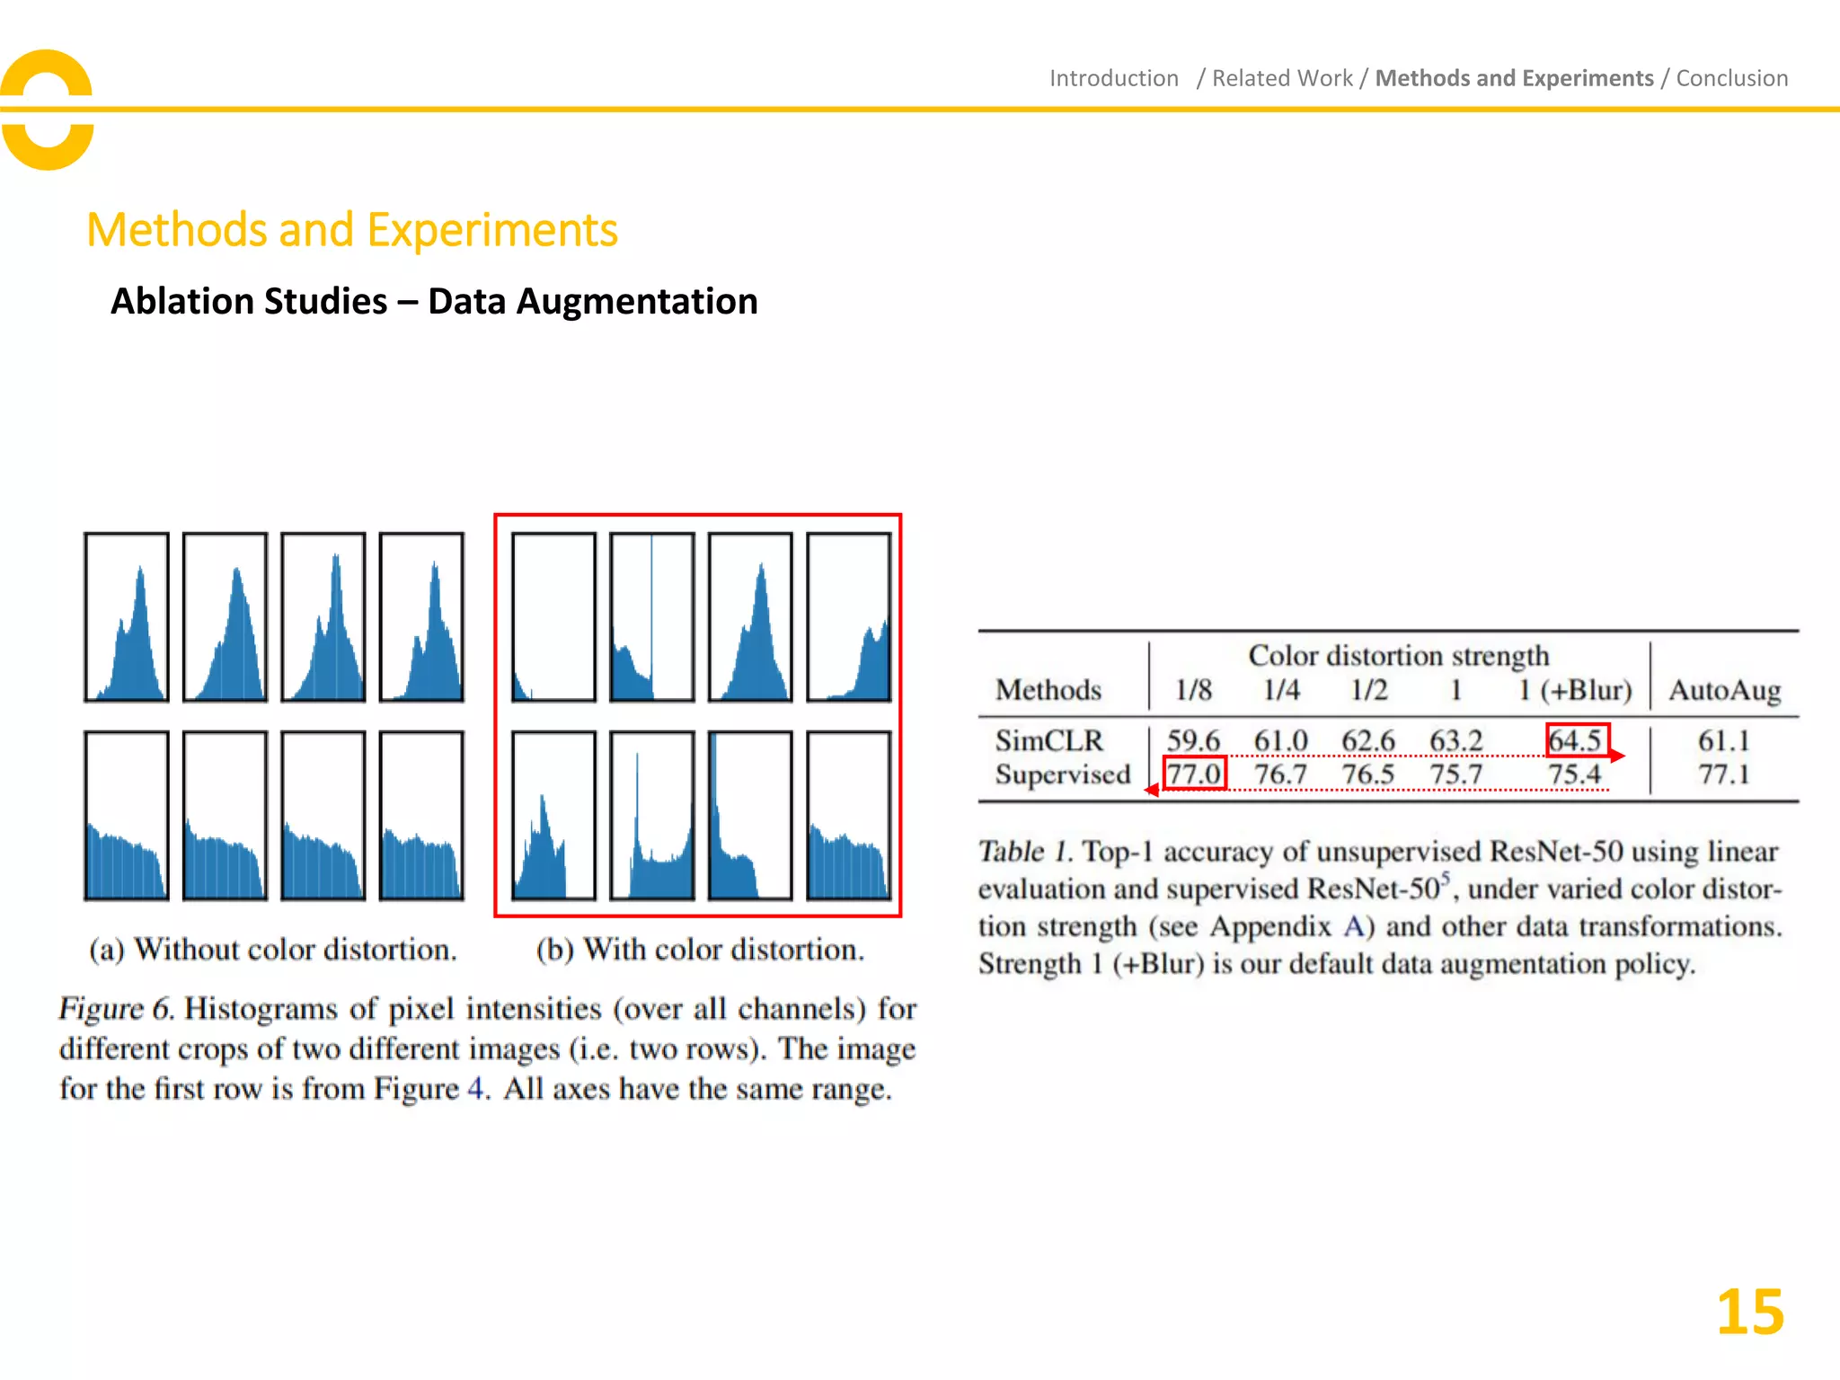This screenshot has height=1380, width=1840.
Task: Click the AutoAug column header
Action: tap(1725, 690)
